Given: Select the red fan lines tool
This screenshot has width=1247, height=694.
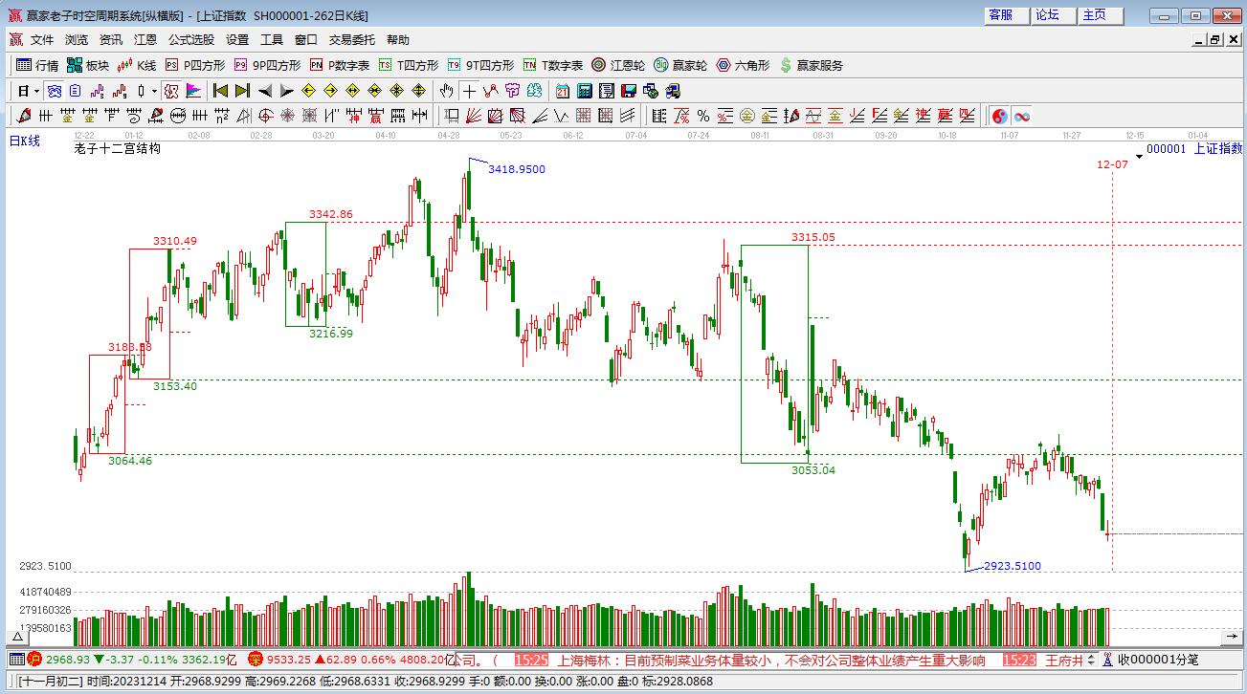Looking at the screenshot, I should pyautogui.click(x=473, y=116).
